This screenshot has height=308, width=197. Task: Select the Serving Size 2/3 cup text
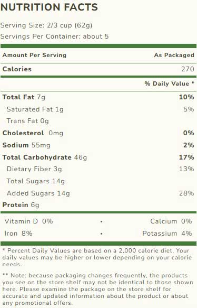coord(46,25)
